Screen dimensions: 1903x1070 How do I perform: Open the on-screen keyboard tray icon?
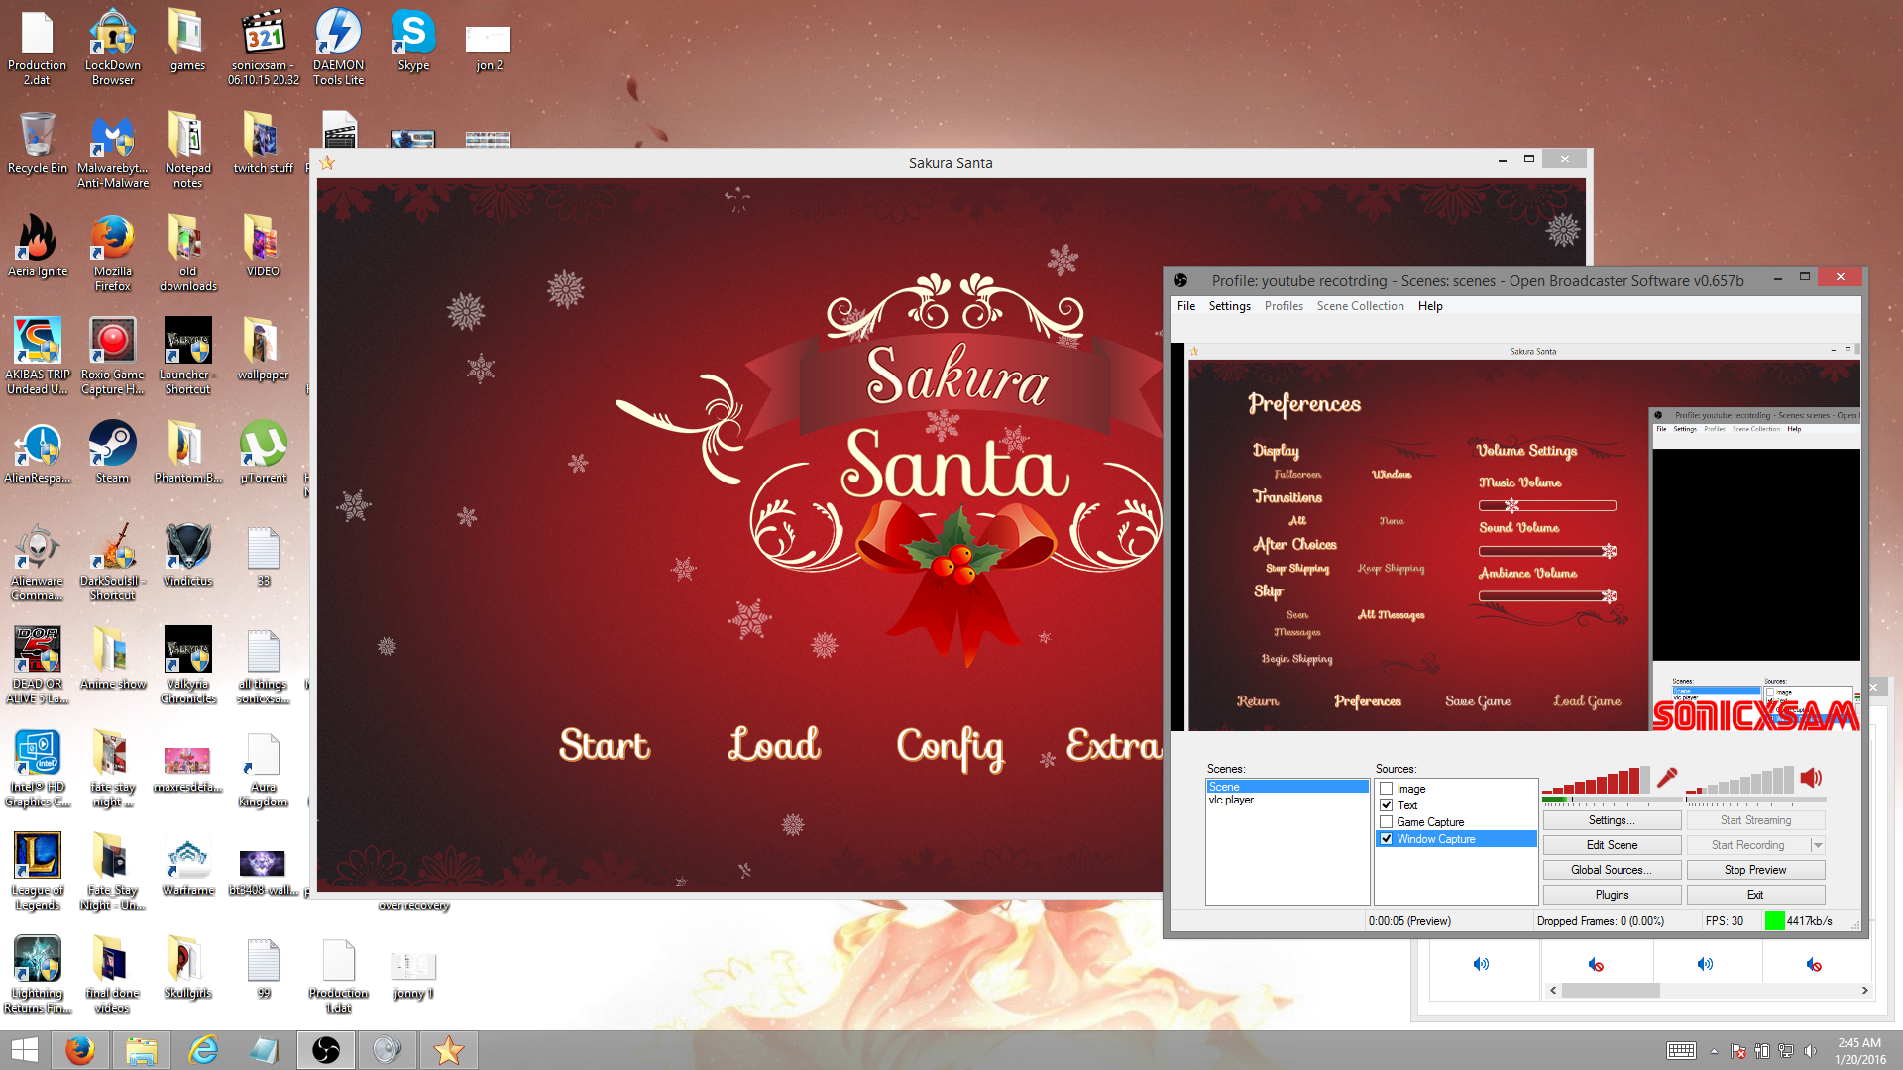pos(1681,1050)
